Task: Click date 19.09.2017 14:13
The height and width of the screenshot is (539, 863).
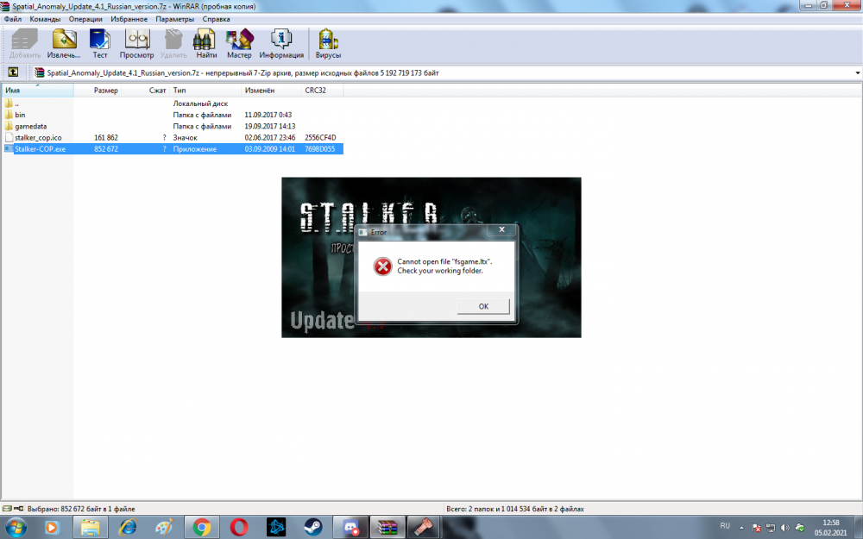Action: point(269,126)
